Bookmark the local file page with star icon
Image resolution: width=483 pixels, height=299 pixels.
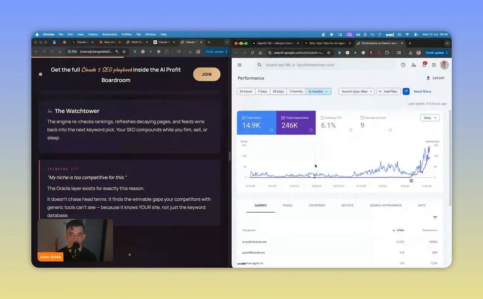124,52
